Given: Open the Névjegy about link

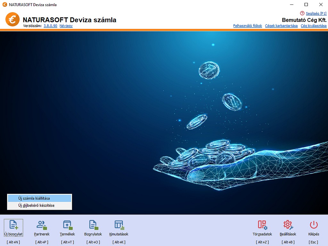Looking at the screenshot, I should 66,26.
